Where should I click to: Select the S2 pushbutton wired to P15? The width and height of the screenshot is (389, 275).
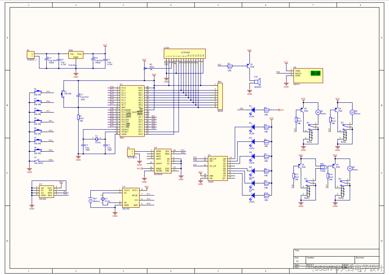click(x=38, y=92)
